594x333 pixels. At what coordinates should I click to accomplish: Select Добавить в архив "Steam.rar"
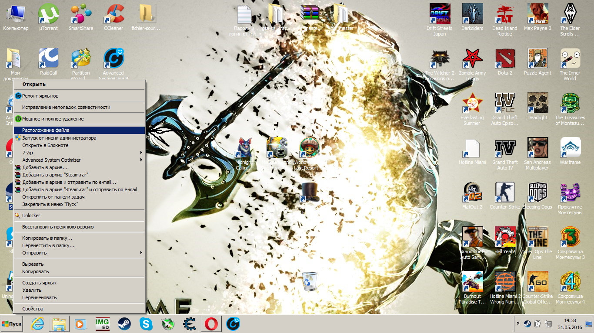(x=79, y=175)
